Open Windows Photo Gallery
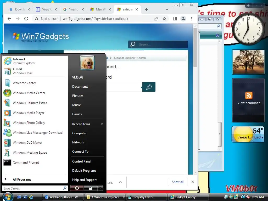The height and width of the screenshot is (201, 268). click(x=35, y=123)
